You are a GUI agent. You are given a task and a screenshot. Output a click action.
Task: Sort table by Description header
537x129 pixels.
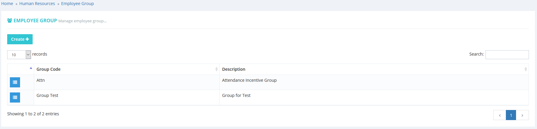tap(233, 69)
